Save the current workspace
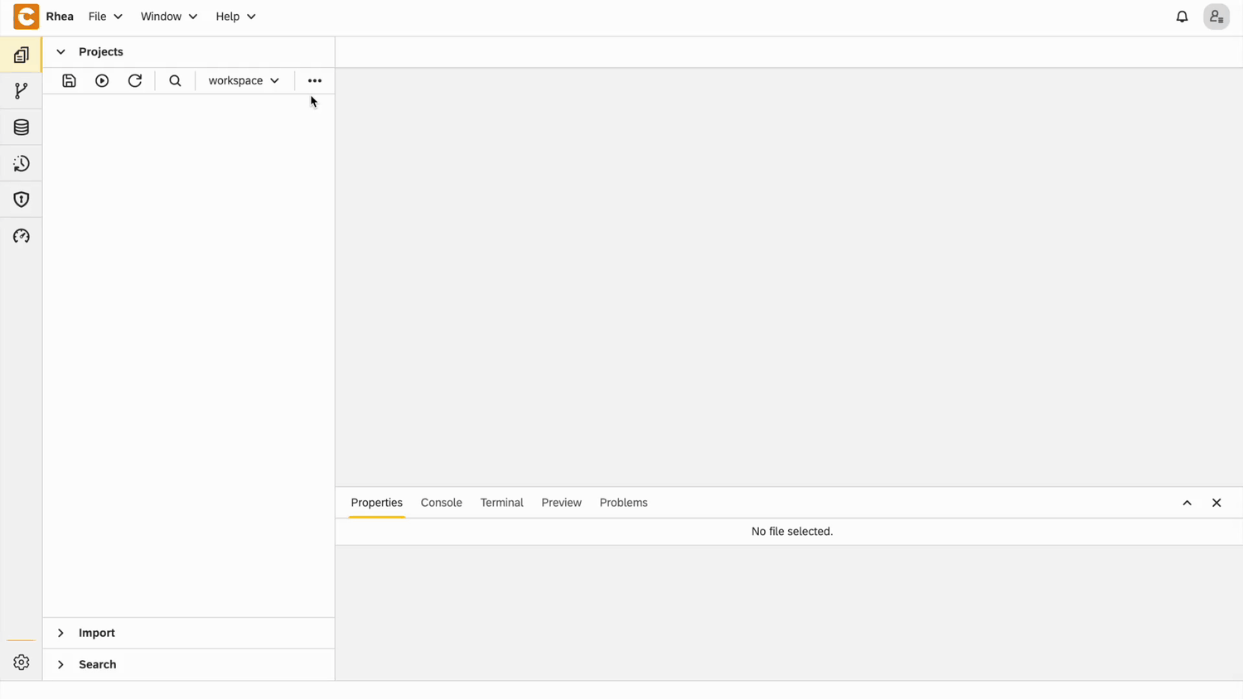Viewport: 1243px width, 699px height. point(69,80)
